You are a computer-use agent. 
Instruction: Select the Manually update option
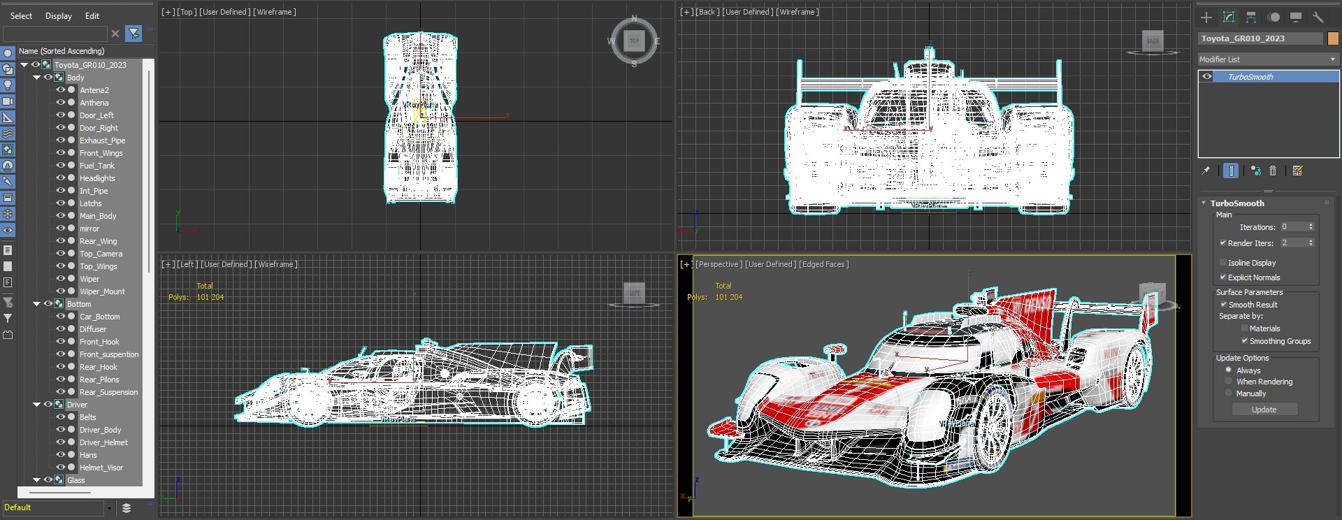[x=1228, y=393]
